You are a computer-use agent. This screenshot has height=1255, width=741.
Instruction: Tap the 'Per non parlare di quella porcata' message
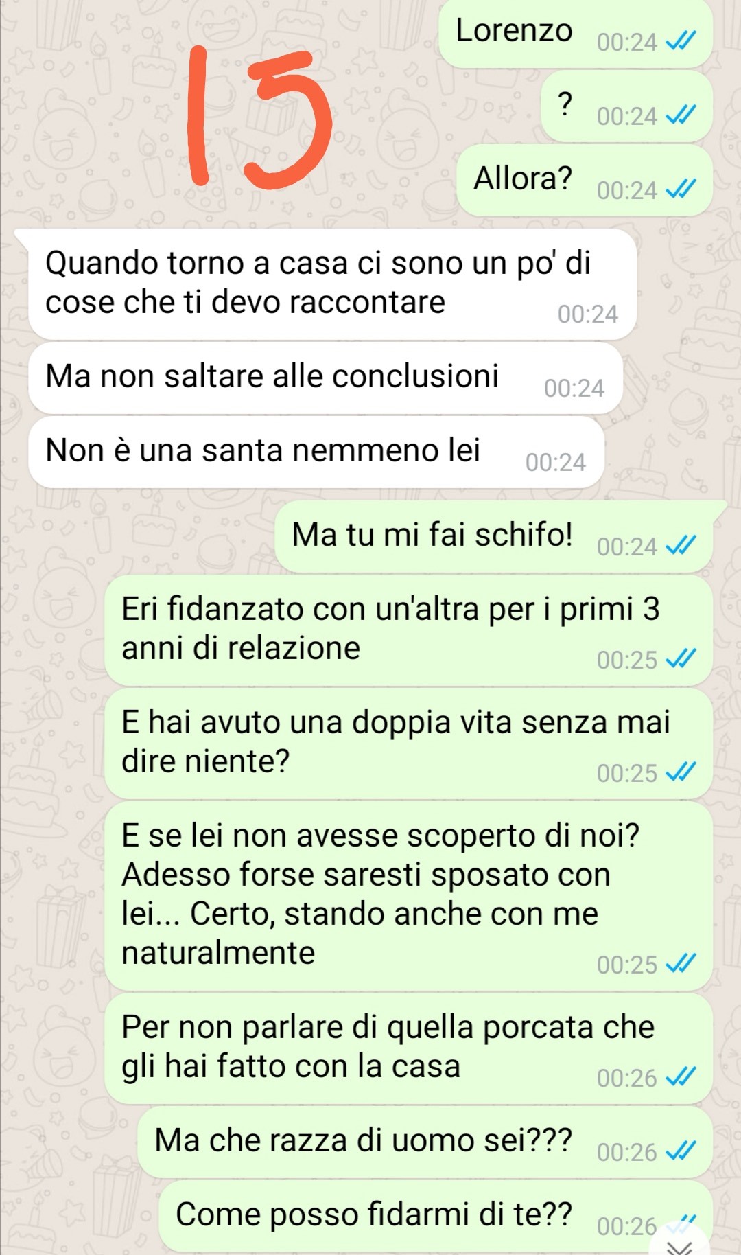pyautogui.click(x=408, y=1049)
